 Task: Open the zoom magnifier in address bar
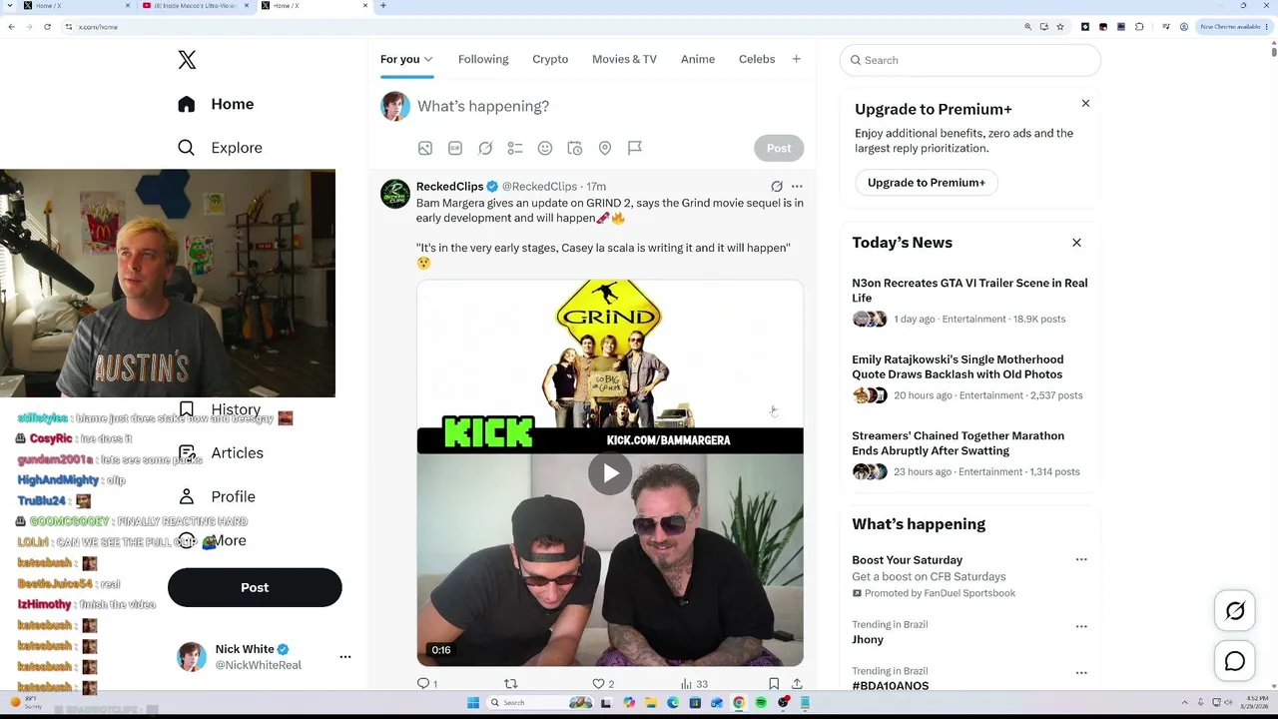click(1028, 27)
